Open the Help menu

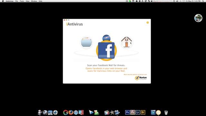pyautogui.click(x=41, y=1)
